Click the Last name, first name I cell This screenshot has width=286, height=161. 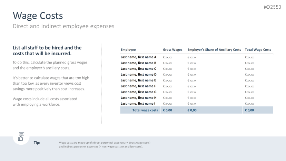(x=138, y=103)
